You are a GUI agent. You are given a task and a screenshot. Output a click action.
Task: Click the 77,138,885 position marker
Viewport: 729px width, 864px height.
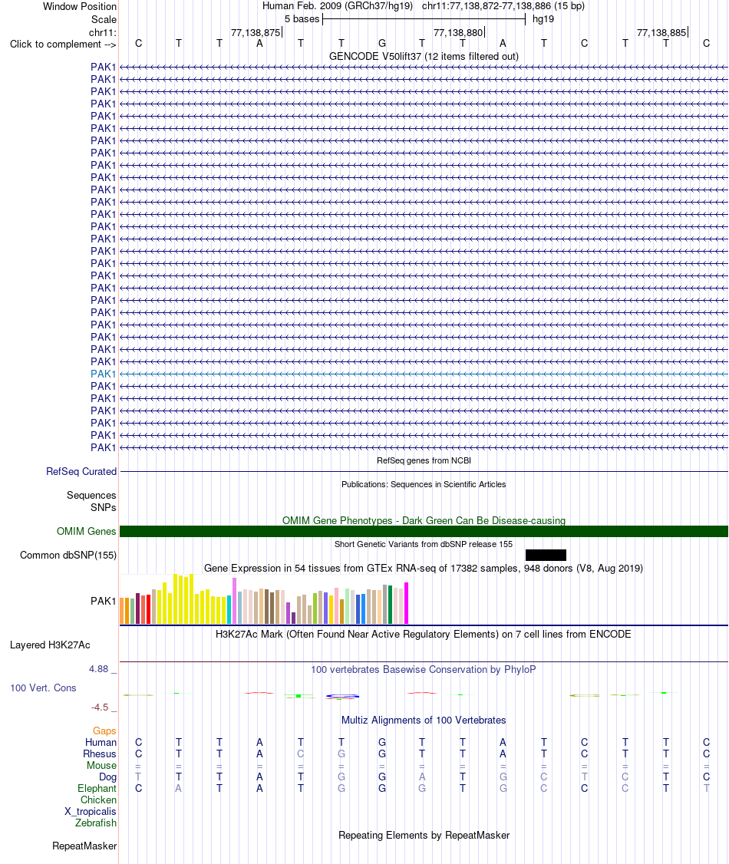point(661,32)
